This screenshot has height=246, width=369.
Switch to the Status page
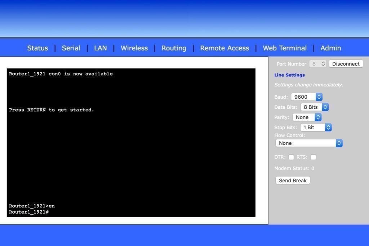37,48
